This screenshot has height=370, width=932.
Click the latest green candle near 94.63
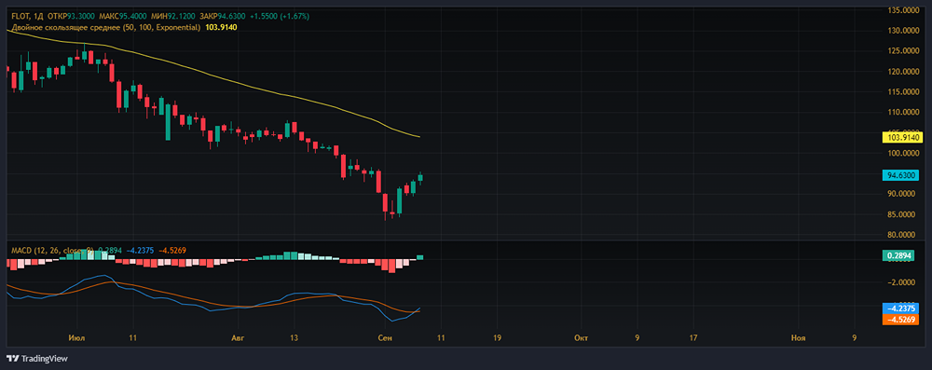coord(419,178)
